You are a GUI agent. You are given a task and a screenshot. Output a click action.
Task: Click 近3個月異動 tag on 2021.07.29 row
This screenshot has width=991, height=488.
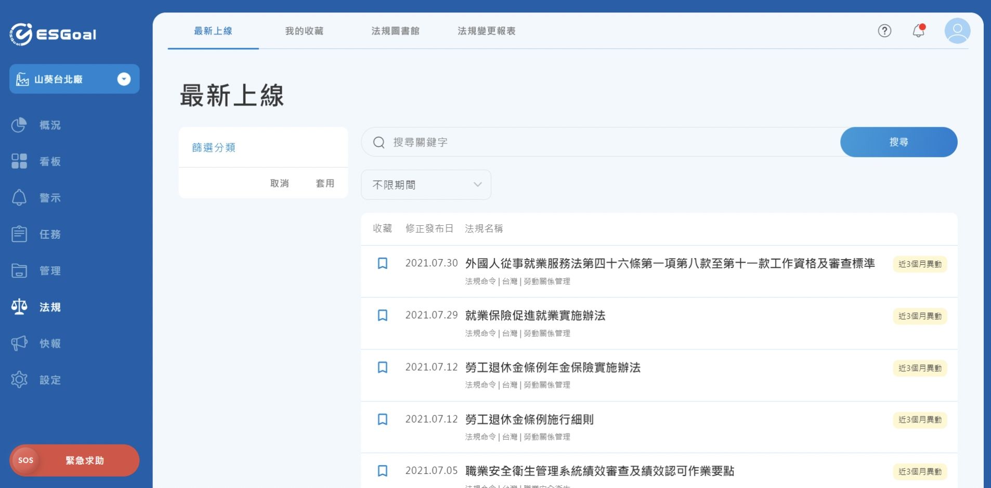920,316
